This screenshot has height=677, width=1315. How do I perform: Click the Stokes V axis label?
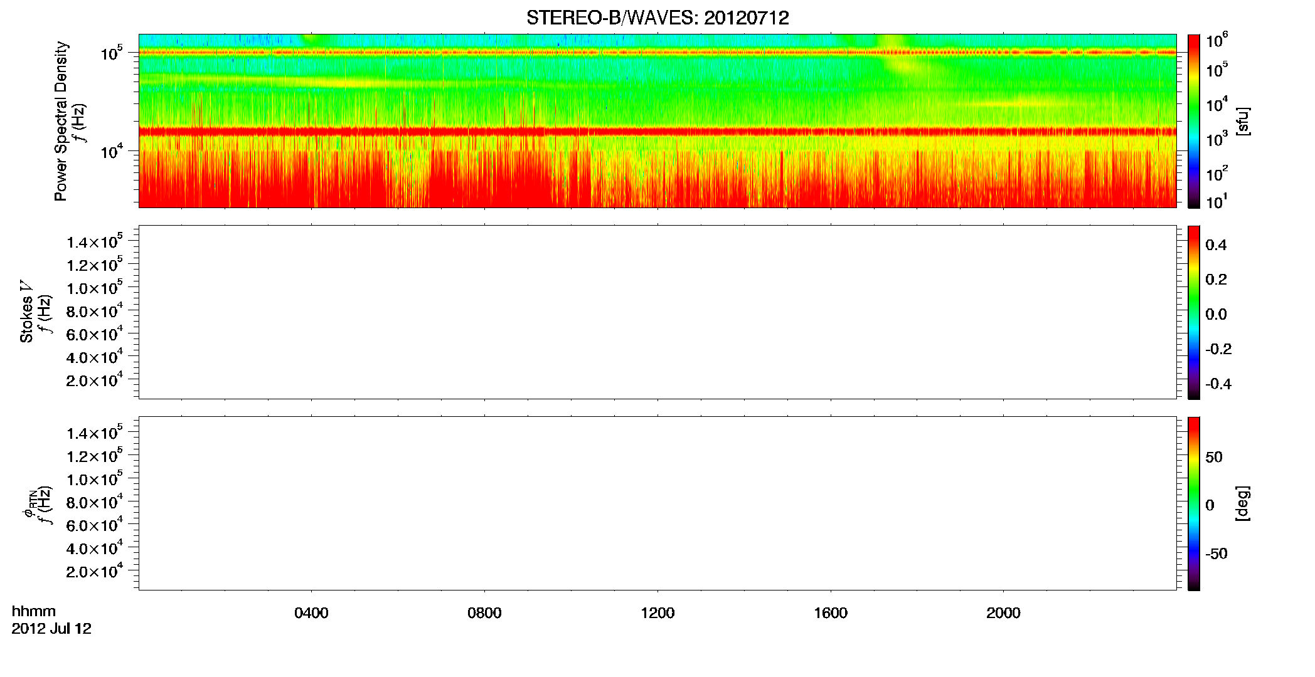(26, 312)
